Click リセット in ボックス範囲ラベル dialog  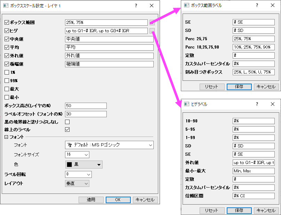click(x=212, y=87)
